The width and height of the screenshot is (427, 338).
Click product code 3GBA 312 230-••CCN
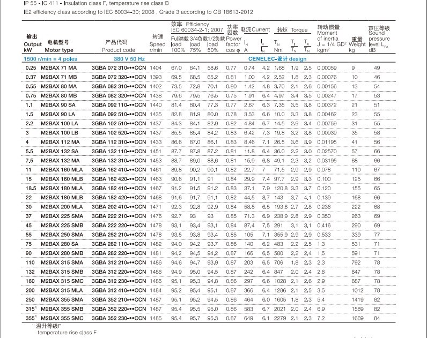click(119, 281)
